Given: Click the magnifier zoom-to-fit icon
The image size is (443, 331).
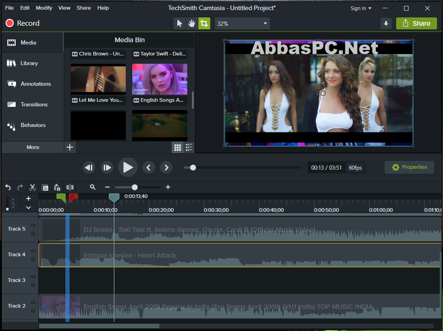Looking at the screenshot, I should [x=93, y=187].
